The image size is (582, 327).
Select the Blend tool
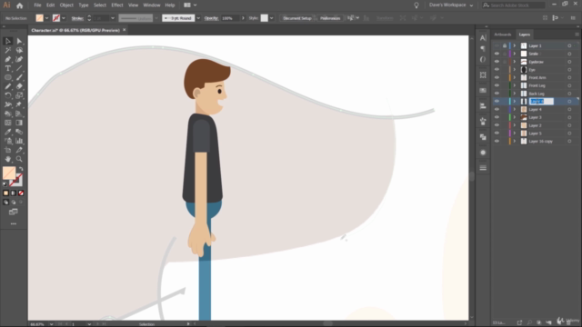(19, 132)
